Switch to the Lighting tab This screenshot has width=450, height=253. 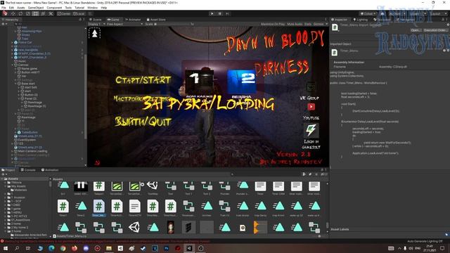point(360,20)
